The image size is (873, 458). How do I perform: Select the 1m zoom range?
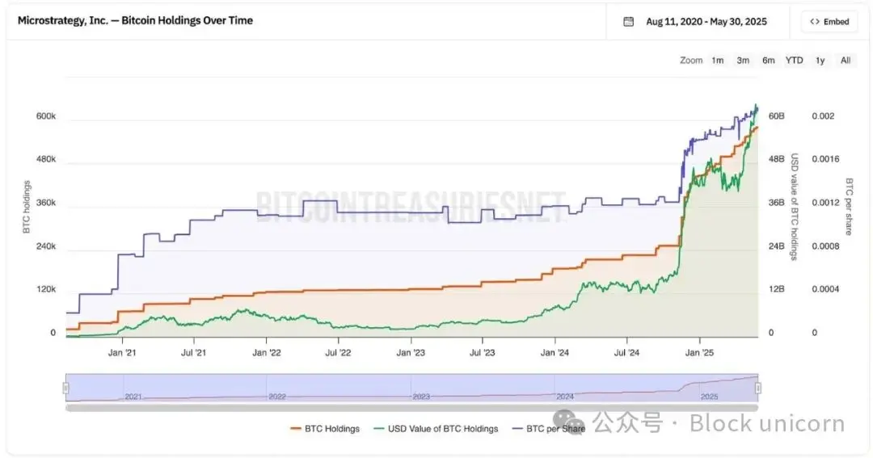717,61
